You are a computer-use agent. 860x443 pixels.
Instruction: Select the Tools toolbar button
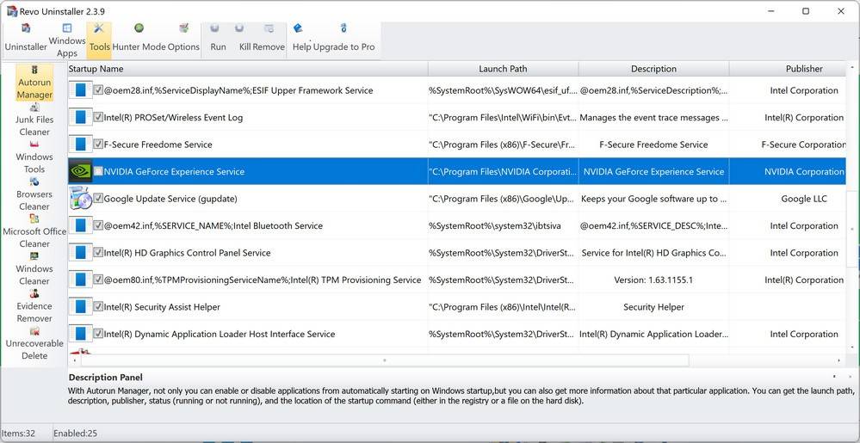pyautogui.click(x=99, y=40)
